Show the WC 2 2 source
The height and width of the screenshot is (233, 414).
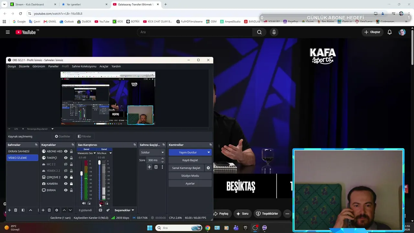(x=66, y=164)
